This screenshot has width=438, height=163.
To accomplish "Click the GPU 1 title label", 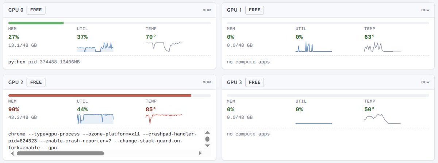I will pyautogui.click(x=234, y=10).
